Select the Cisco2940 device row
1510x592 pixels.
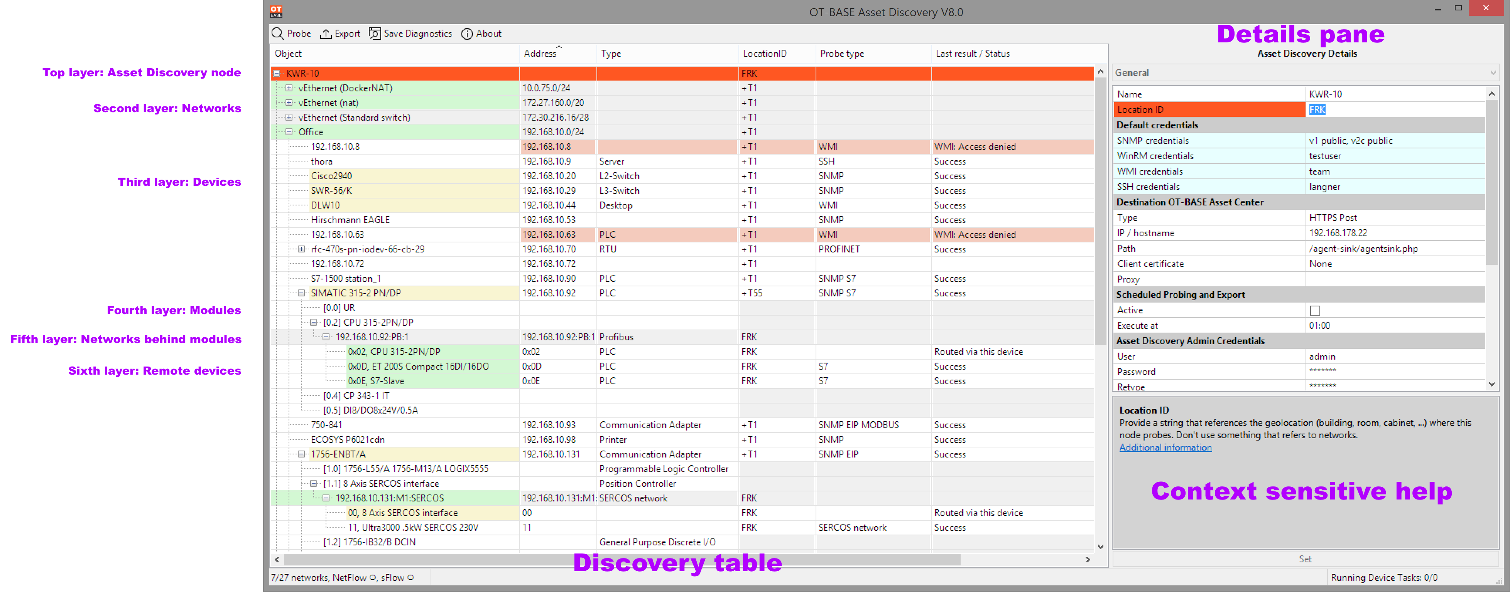[682, 176]
